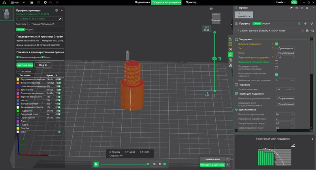Open the Hyper PETG filament dropdown
Screen dimensions: 316x170
pyautogui.click(x=244, y=15)
